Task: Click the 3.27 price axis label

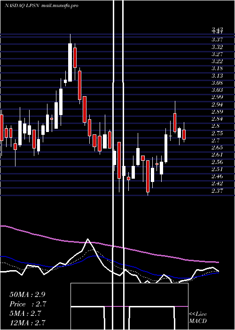Action: point(217,54)
